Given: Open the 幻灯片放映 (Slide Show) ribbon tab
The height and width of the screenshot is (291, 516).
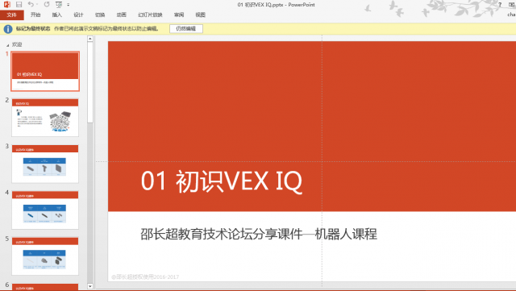Looking at the screenshot, I should point(150,15).
